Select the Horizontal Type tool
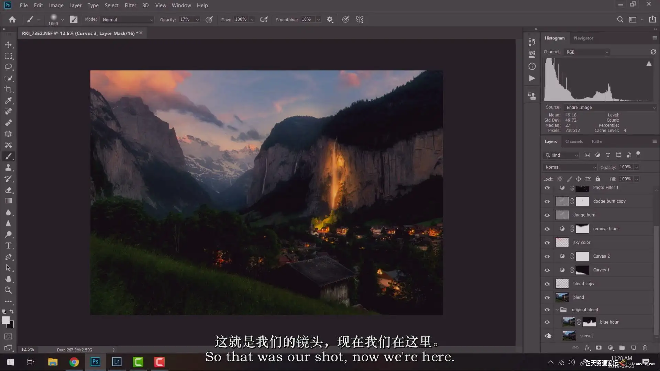This screenshot has height=371, width=660. point(8,246)
